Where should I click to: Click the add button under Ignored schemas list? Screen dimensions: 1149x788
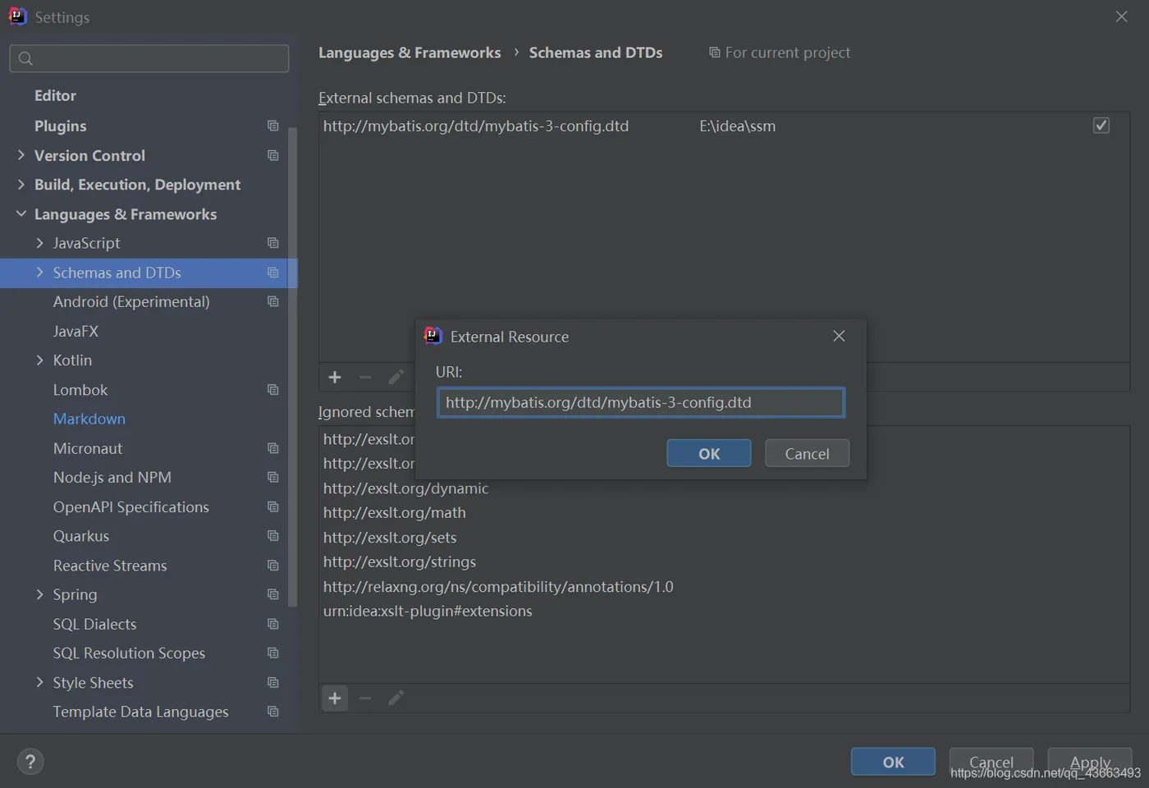click(335, 699)
